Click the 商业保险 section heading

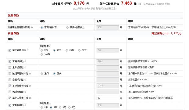tap(13, 33)
